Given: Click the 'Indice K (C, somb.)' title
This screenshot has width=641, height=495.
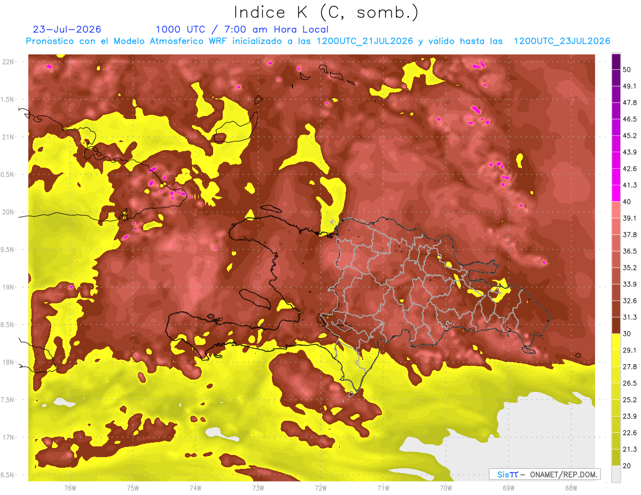Looking at the screenshot, I should [x=326, y=12].
